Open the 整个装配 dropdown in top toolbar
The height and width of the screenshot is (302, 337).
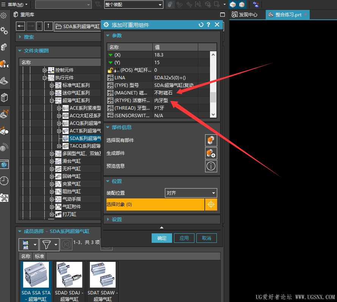(x=134, y=4)
